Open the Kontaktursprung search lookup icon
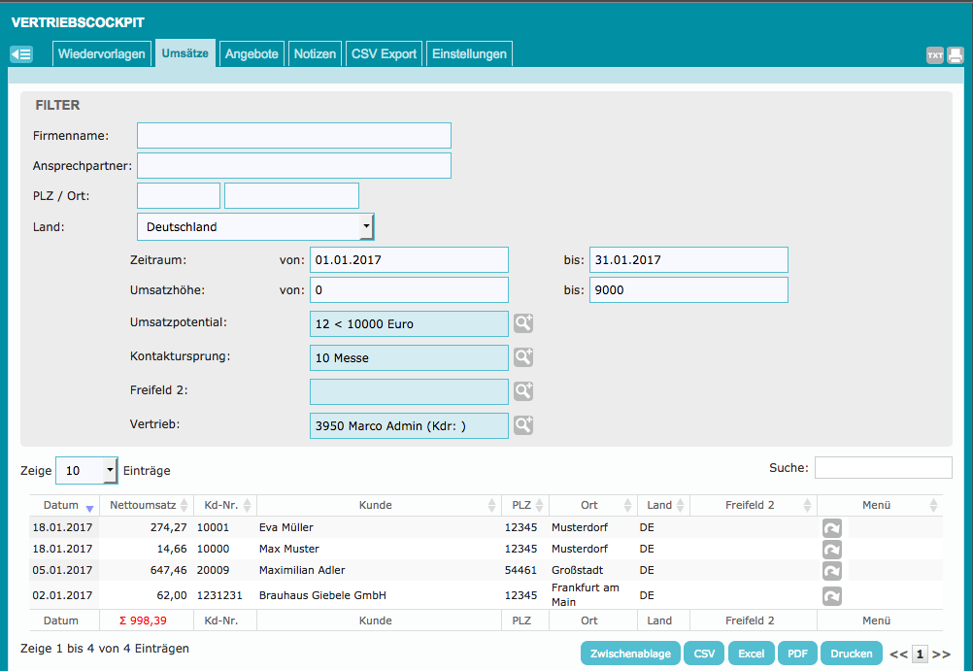Viewport: 973px width, 671px height. pos(523,357)
